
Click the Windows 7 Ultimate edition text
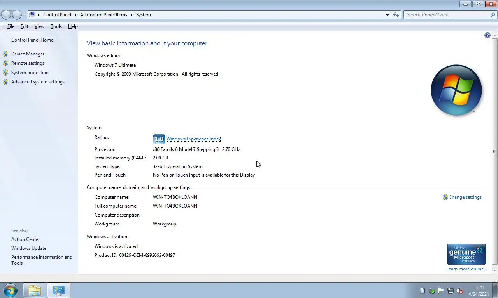tap(115, 65)
